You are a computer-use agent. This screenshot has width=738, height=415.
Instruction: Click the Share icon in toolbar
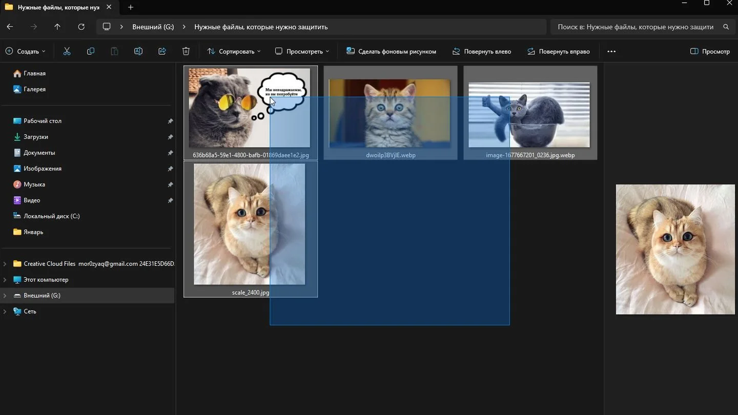click(x=162, y=51)
